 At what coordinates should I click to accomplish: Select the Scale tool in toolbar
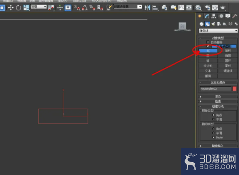tap(26, 8)
